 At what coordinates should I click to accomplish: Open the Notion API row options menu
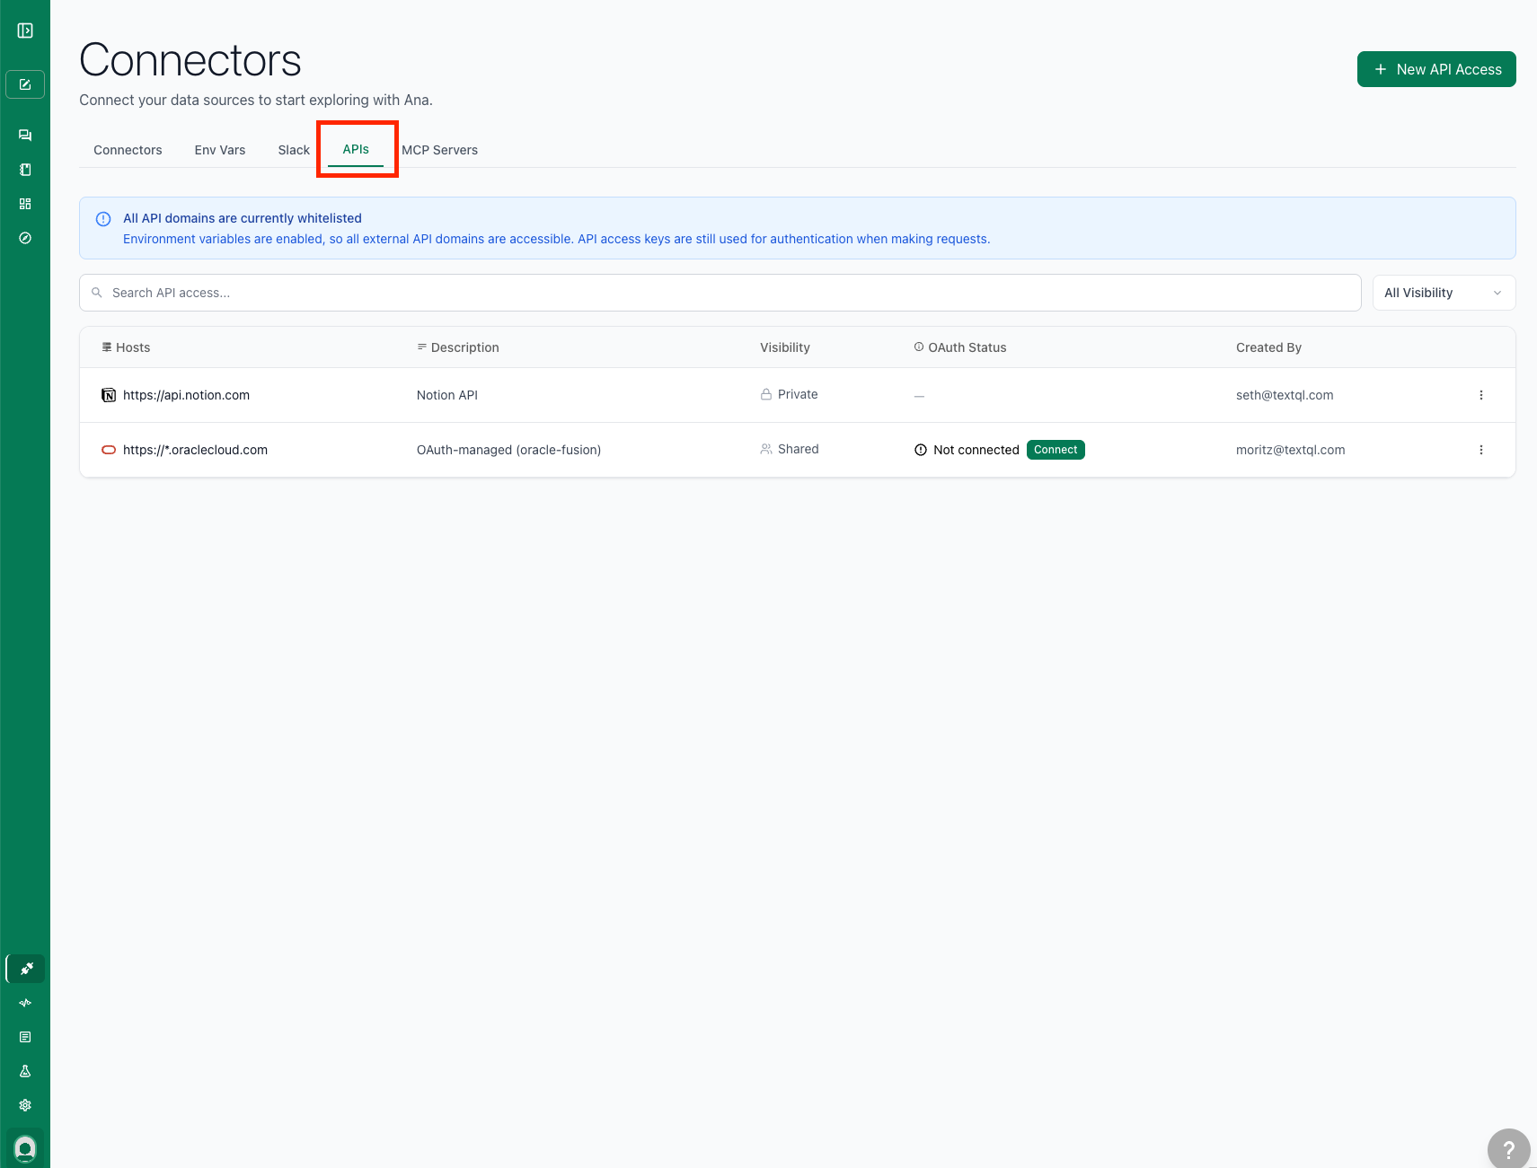(x=1481, y=395)
